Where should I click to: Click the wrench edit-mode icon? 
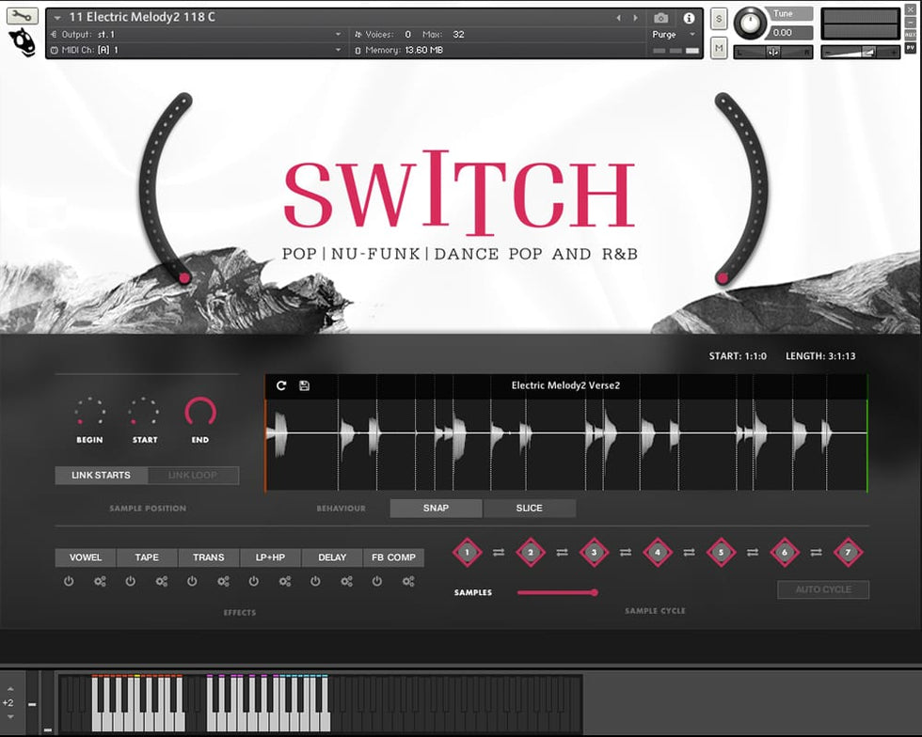point(23,16)
